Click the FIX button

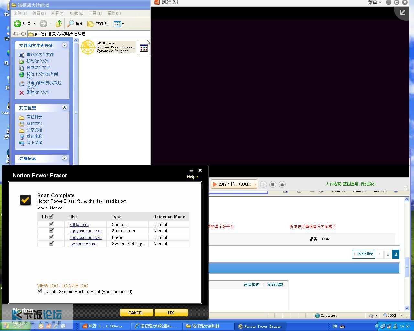(x=171, y=313)
